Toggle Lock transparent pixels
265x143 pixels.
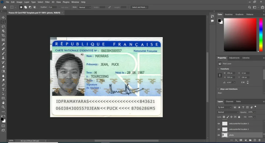224,117
